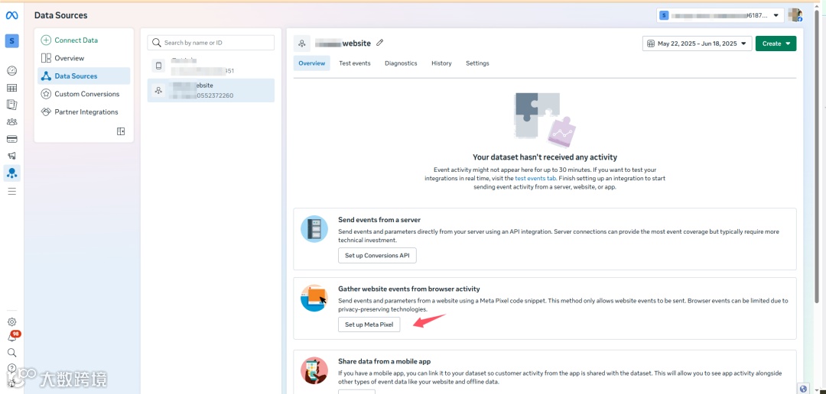Screen dimensions: 826x394
Task: Click the Meta logo icon
Action: [x=12, y=16]
